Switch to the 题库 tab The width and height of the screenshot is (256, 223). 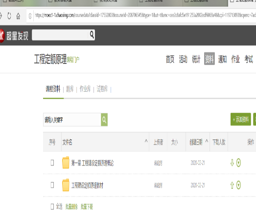point(70,89)
